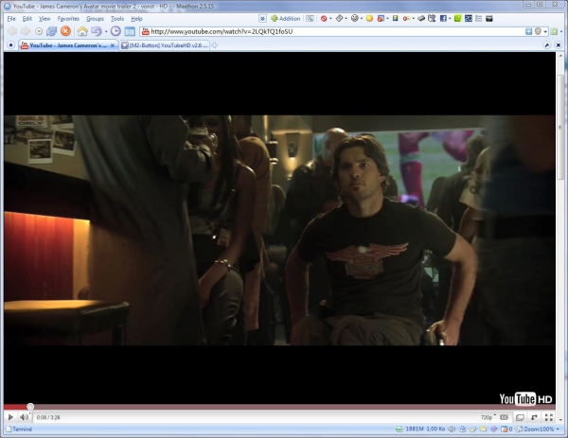Open the Favorites menu
The image size is (568, 438).
(x=68, y=19)
